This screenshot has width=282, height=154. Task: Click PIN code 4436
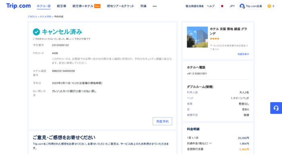[55, 53]
